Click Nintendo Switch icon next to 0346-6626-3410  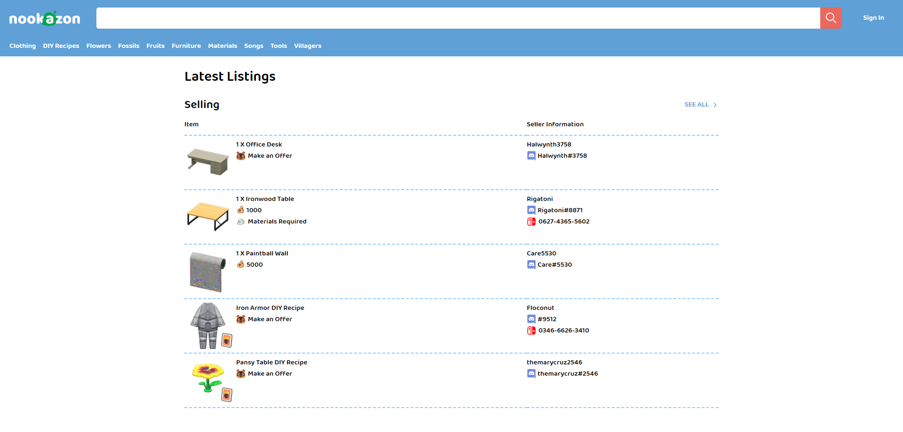click(531, 331)
